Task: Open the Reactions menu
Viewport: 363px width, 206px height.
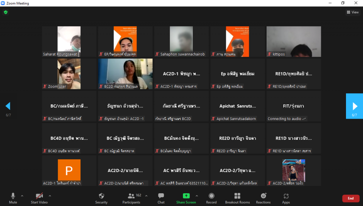Action: click(x=263, y=198)
